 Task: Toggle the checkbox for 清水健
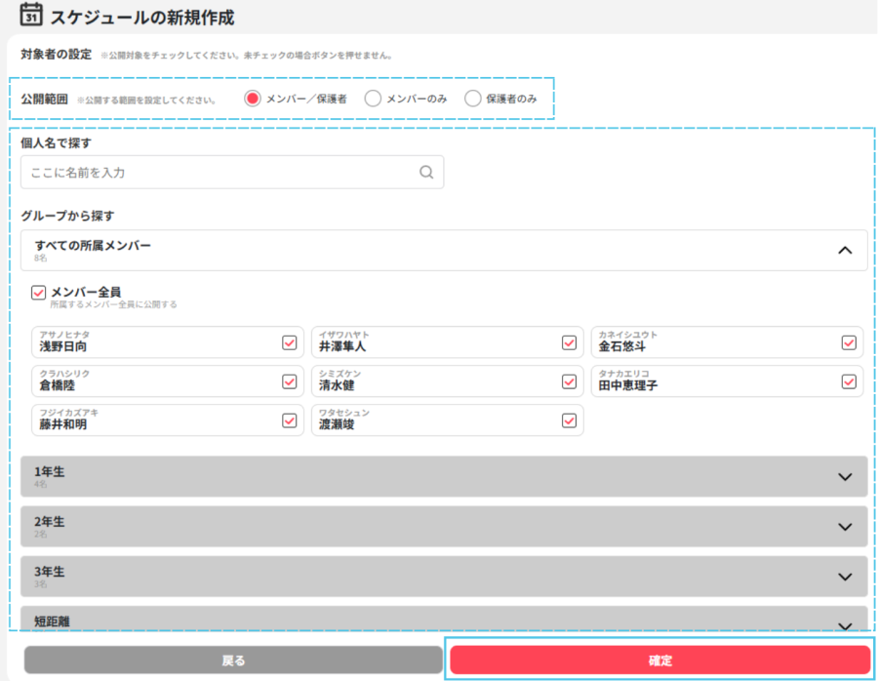coord(569,381)
